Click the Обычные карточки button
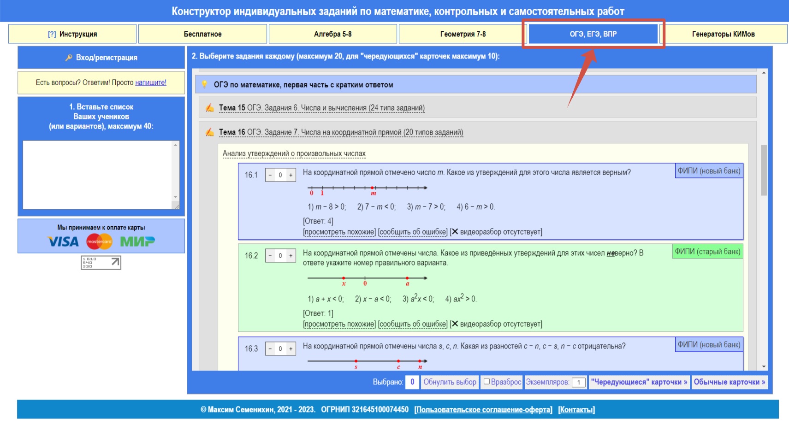The image size is (789, 424). pyautogui.click(x=729, y=382)
